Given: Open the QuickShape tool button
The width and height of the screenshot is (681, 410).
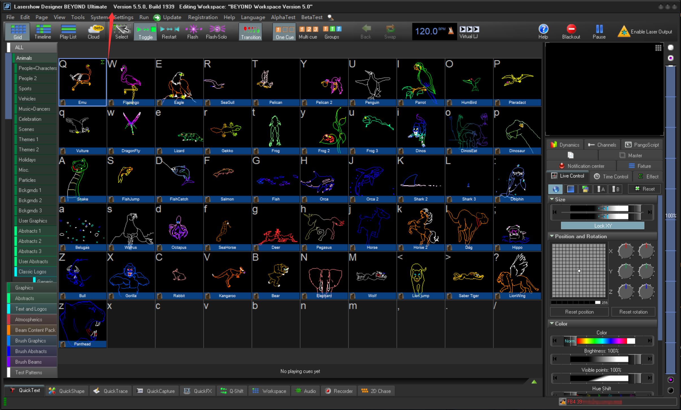Looking at the screenshot, I should (67, 391).
